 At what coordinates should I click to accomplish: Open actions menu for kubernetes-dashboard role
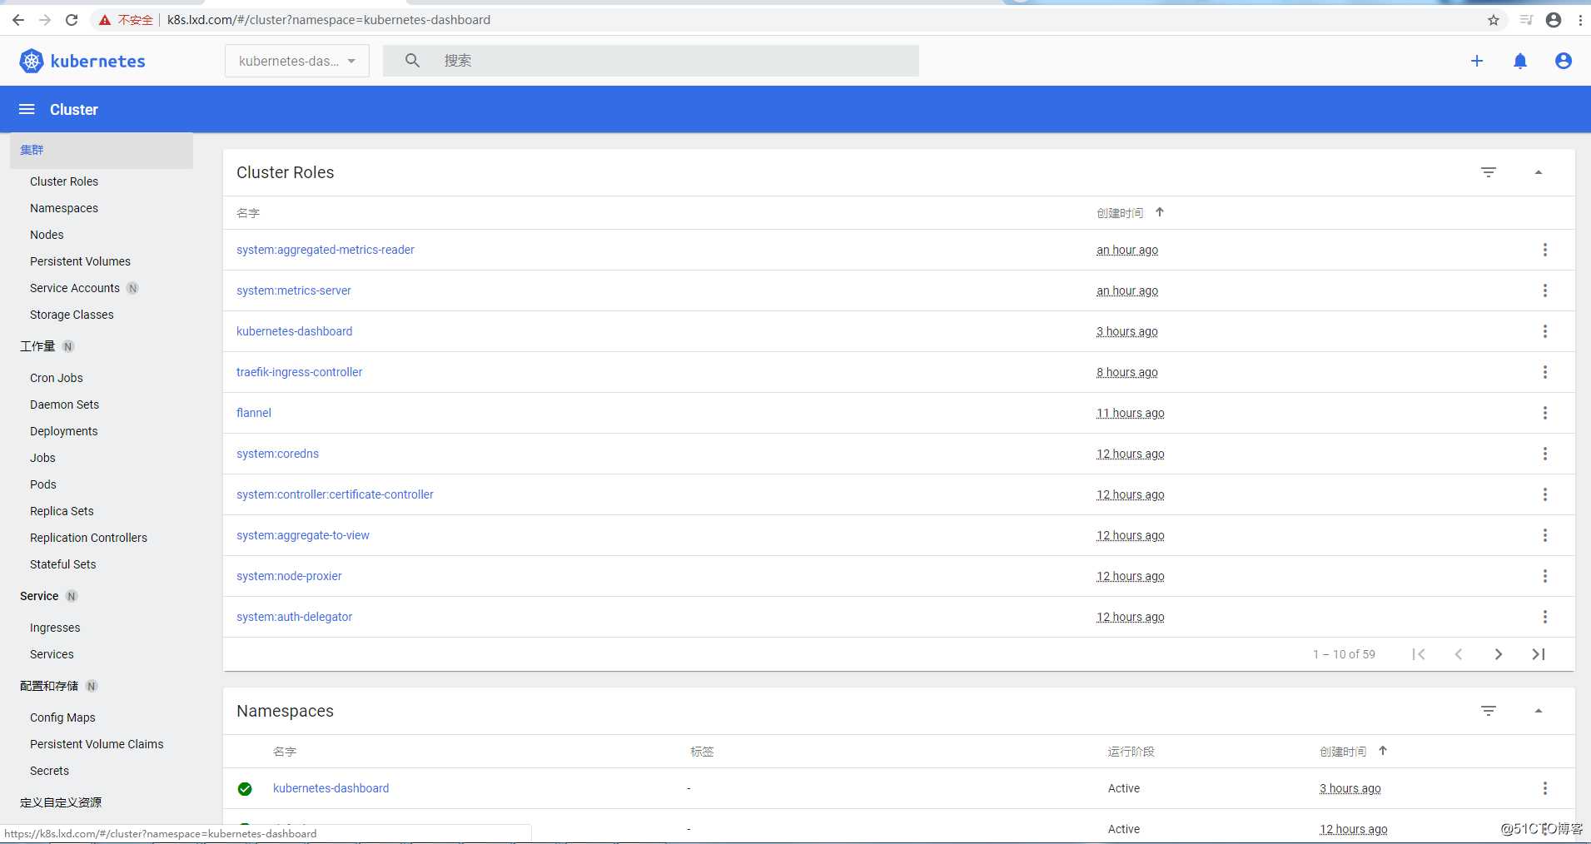tap(1545, 331)
